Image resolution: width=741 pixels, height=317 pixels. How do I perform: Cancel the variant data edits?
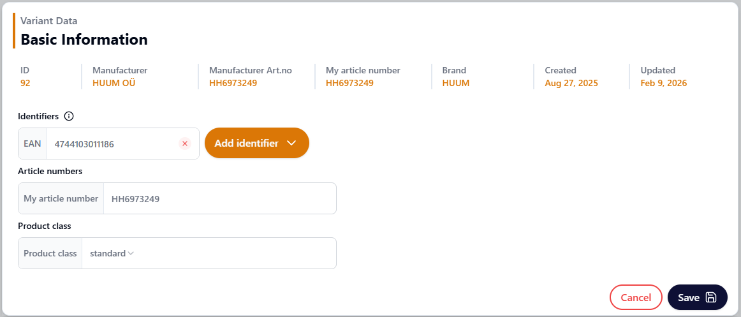(636, 298)
